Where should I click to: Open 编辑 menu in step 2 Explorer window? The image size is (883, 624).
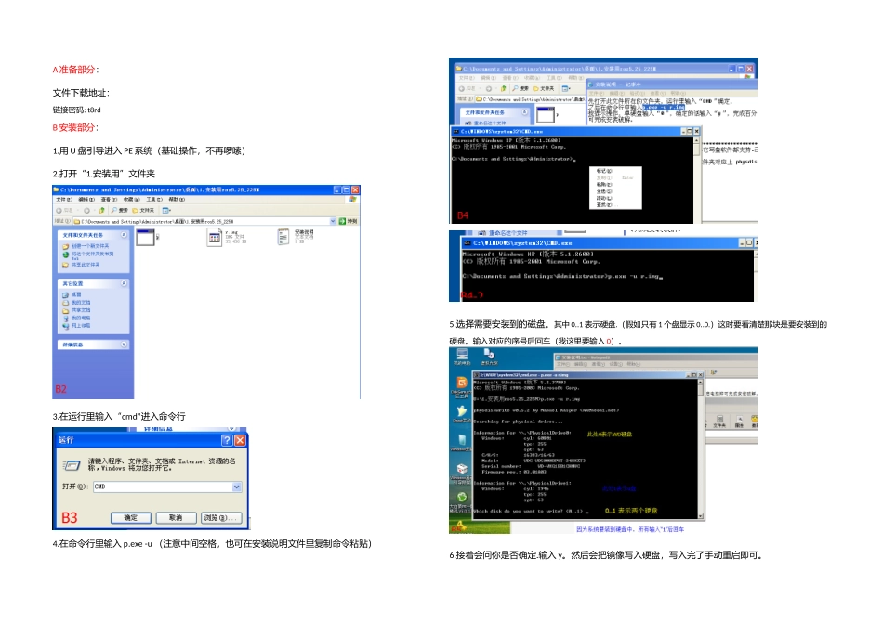point(86,200)
